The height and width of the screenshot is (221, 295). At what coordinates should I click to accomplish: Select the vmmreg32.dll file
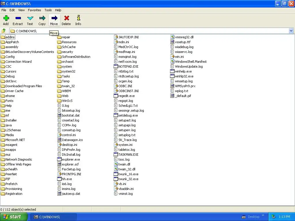[182, 37]
